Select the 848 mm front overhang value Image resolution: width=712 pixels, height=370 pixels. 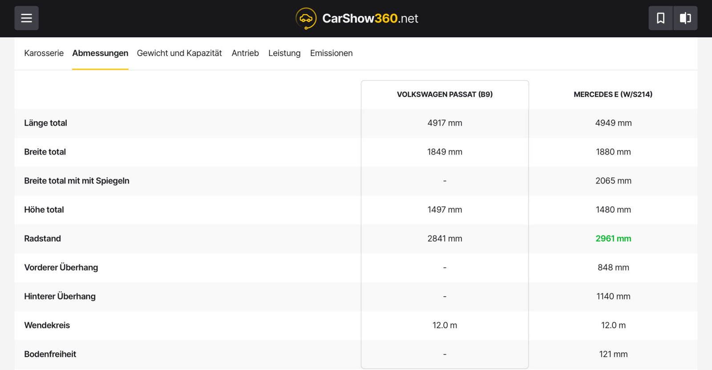pos(613,267)
